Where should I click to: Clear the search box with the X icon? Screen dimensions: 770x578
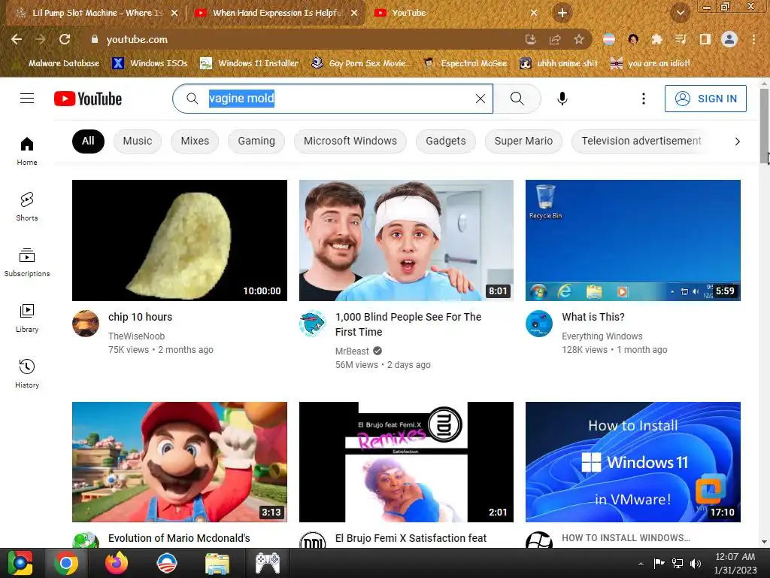(x=480, y=99)
